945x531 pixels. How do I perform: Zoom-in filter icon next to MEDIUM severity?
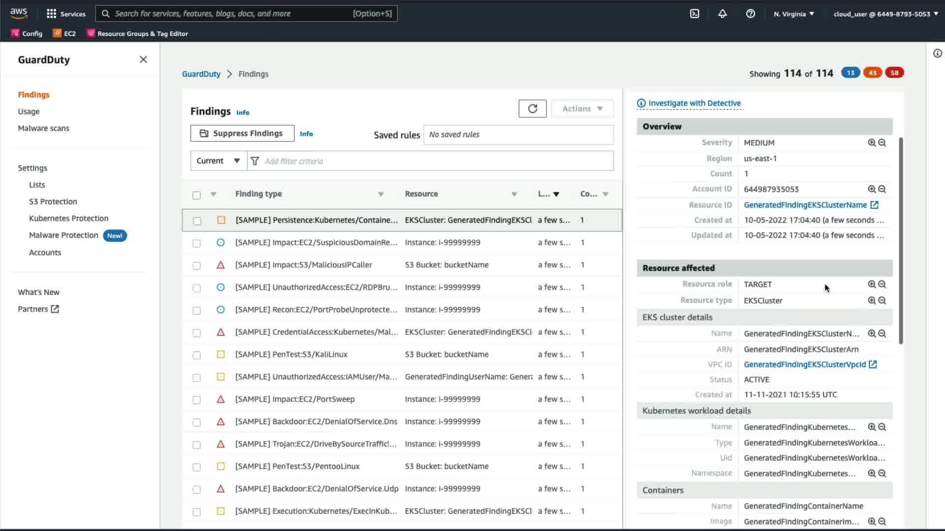pos(872,143)
